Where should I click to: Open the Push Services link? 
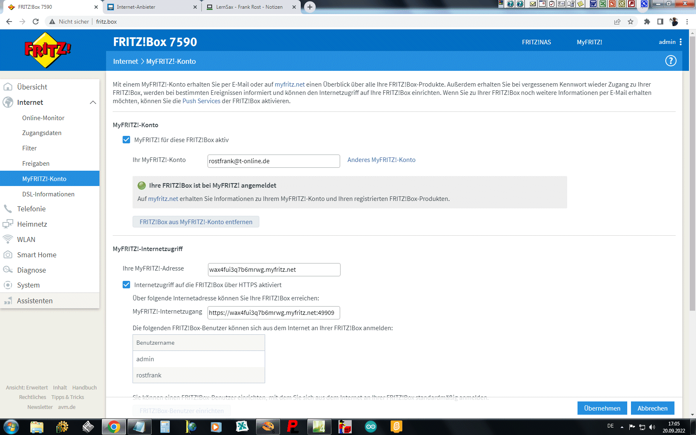pos(201,101)
